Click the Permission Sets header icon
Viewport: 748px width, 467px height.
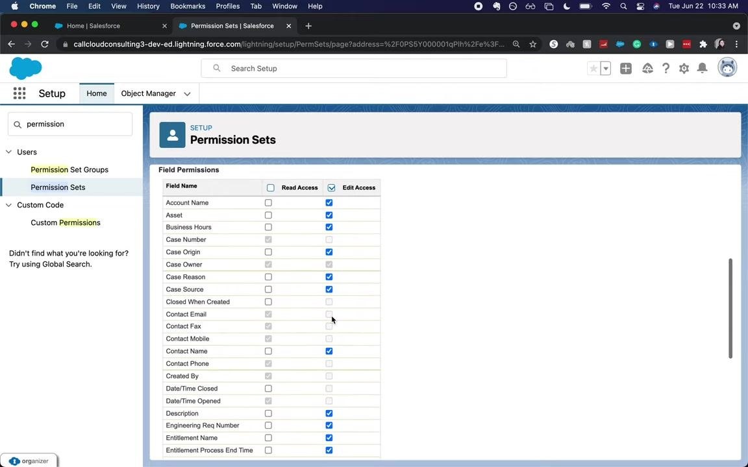click(x=172, y=135)
